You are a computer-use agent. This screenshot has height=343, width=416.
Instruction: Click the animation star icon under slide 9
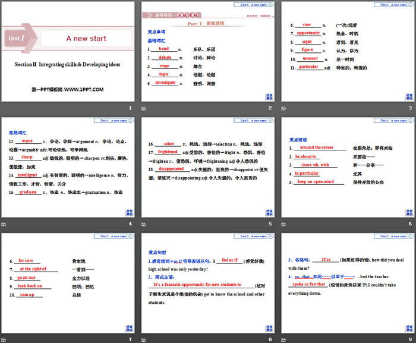point(283,340)
